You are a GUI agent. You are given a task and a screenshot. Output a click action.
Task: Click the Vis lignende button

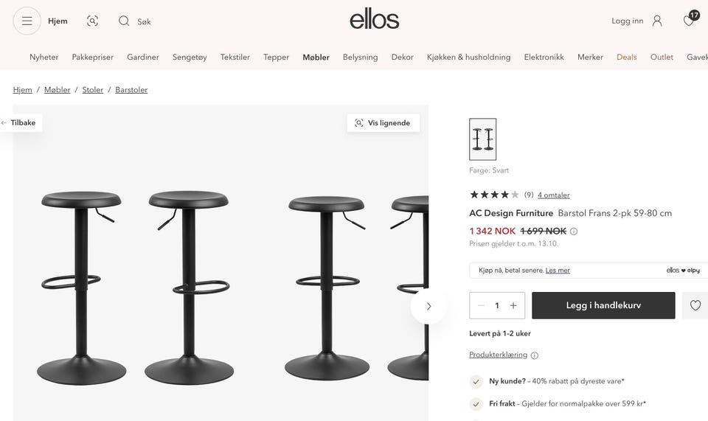(x=383, y=122)
